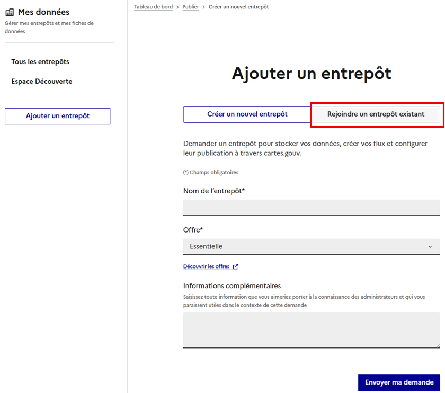The image size is (445, 393).
Task: Open the Publier breadcrumb link
Action: (x=191, y=6)
